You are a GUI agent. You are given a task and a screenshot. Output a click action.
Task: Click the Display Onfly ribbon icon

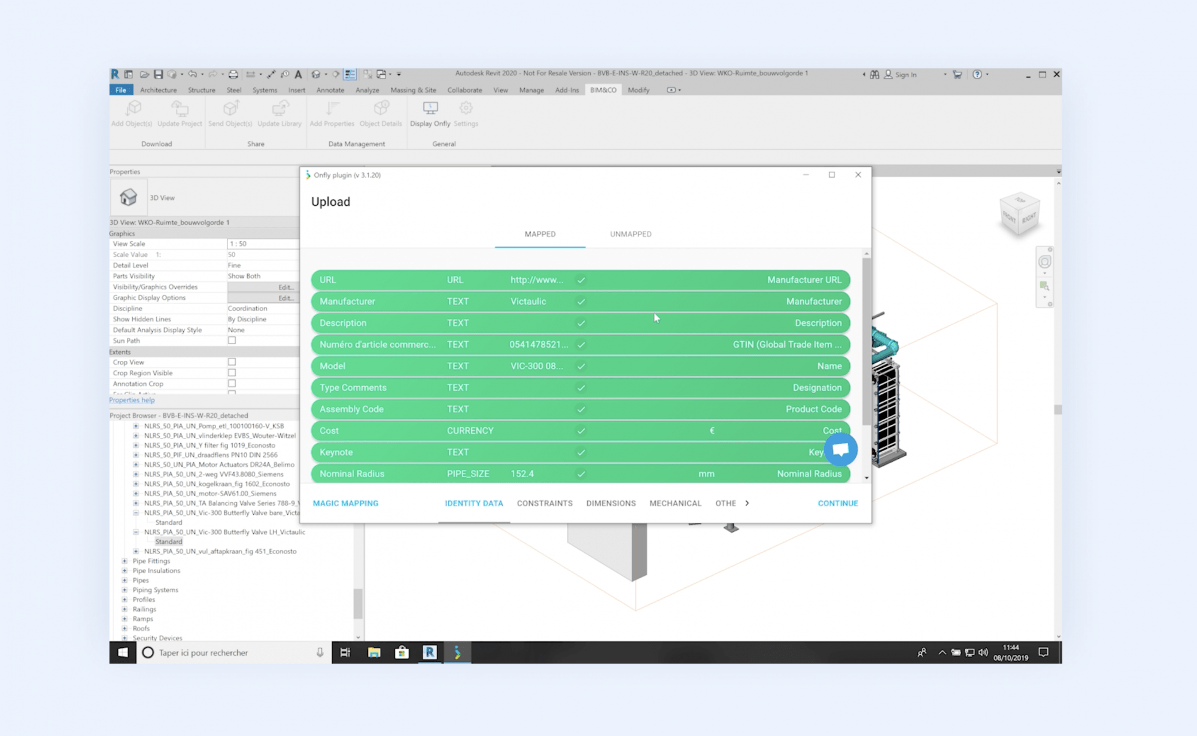tap(430, 109)
